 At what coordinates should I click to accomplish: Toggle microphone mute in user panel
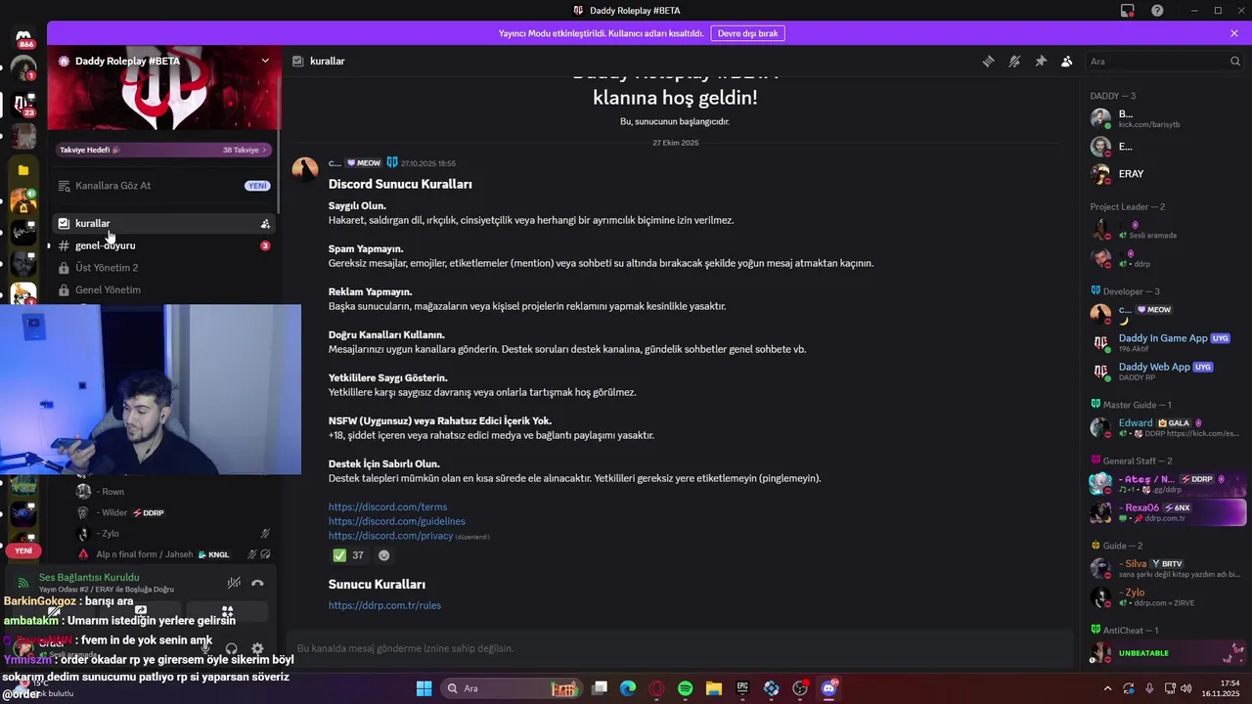point(206,647)
